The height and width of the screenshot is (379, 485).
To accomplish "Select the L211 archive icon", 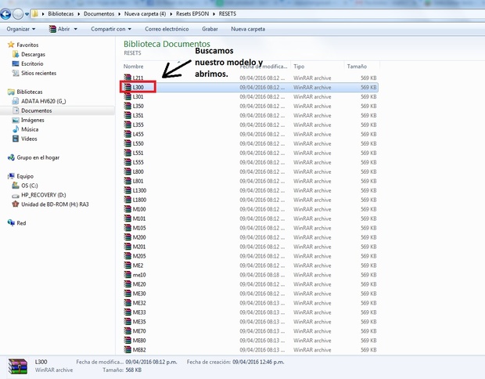I will tap(128, 78).
